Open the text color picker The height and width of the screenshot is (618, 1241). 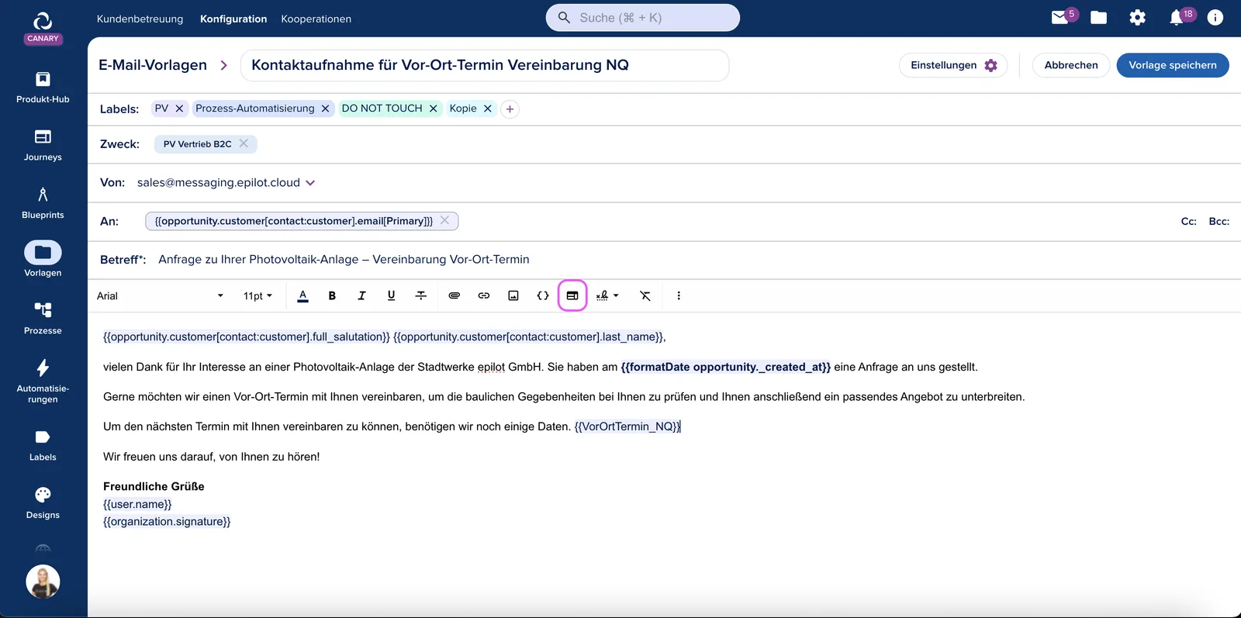click(302, 295)
